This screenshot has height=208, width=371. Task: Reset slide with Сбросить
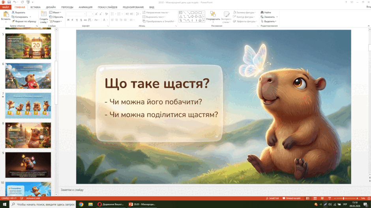click(56, 17)
